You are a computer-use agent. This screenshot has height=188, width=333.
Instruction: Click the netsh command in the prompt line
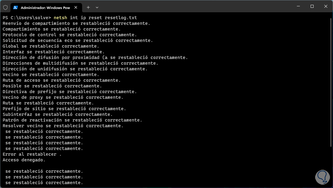[x=60, y=18]
